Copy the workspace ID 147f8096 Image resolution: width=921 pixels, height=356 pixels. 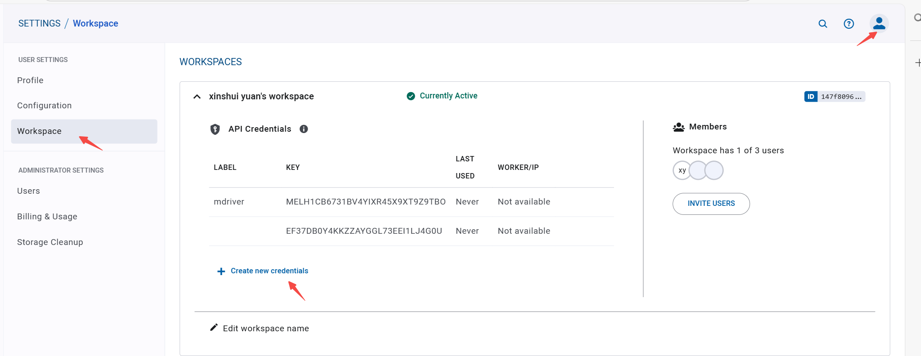[841, 97]
